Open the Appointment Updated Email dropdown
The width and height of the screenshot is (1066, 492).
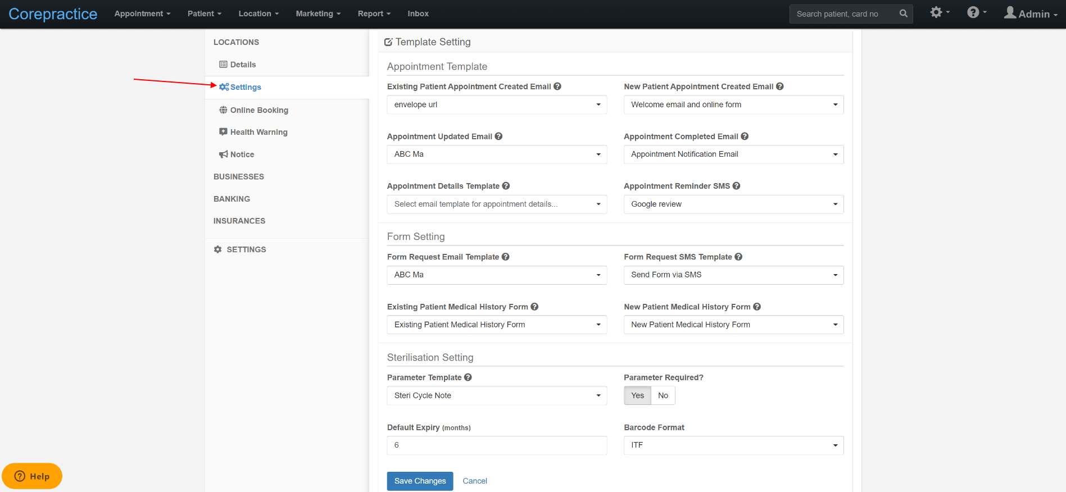pyautogui.click(x=497, y=154)
